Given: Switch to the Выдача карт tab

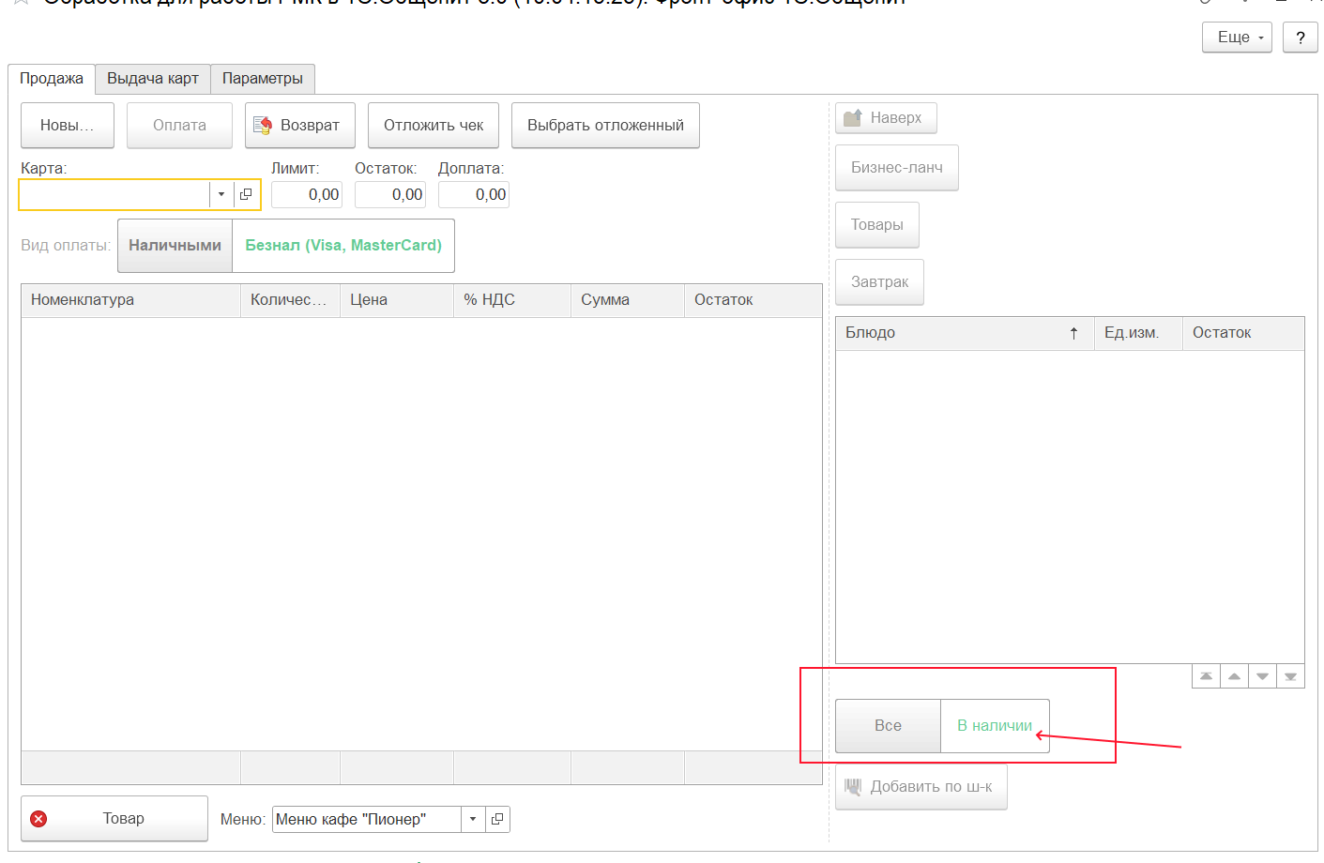Looking at the screenshot, I should (x=153, y=79).
